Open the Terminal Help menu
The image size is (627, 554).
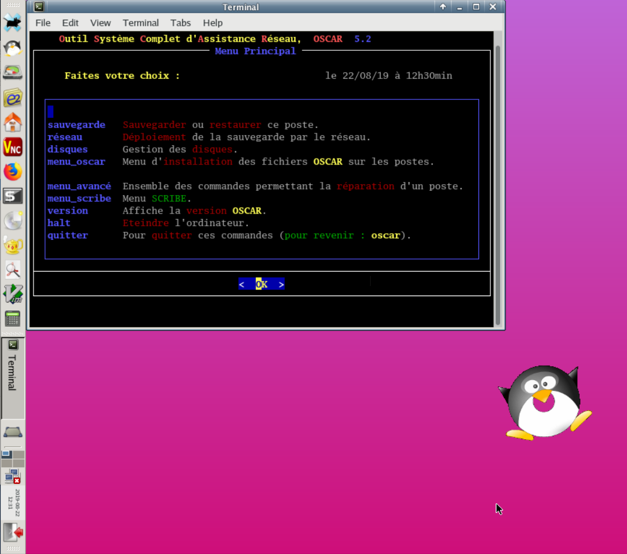pyautogui.click(x=213, y=23)
